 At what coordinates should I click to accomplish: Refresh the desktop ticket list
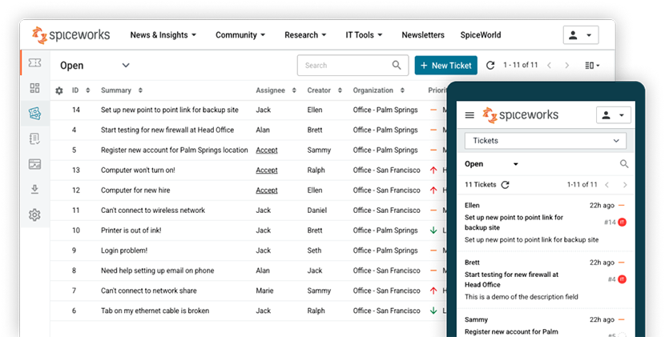(x=490, y=66)
